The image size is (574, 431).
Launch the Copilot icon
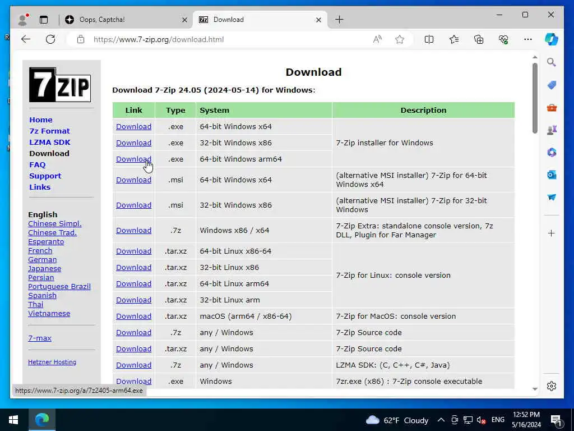(x=552, y=39)
